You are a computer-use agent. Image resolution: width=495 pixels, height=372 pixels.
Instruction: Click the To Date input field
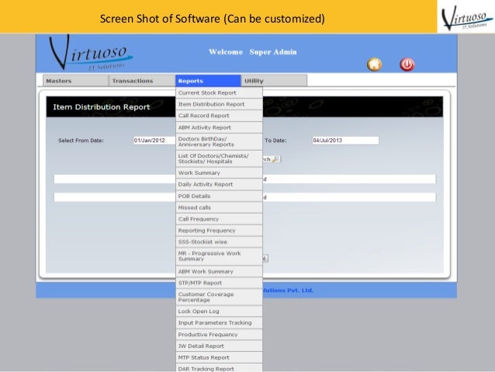click(x=345, y=141)
